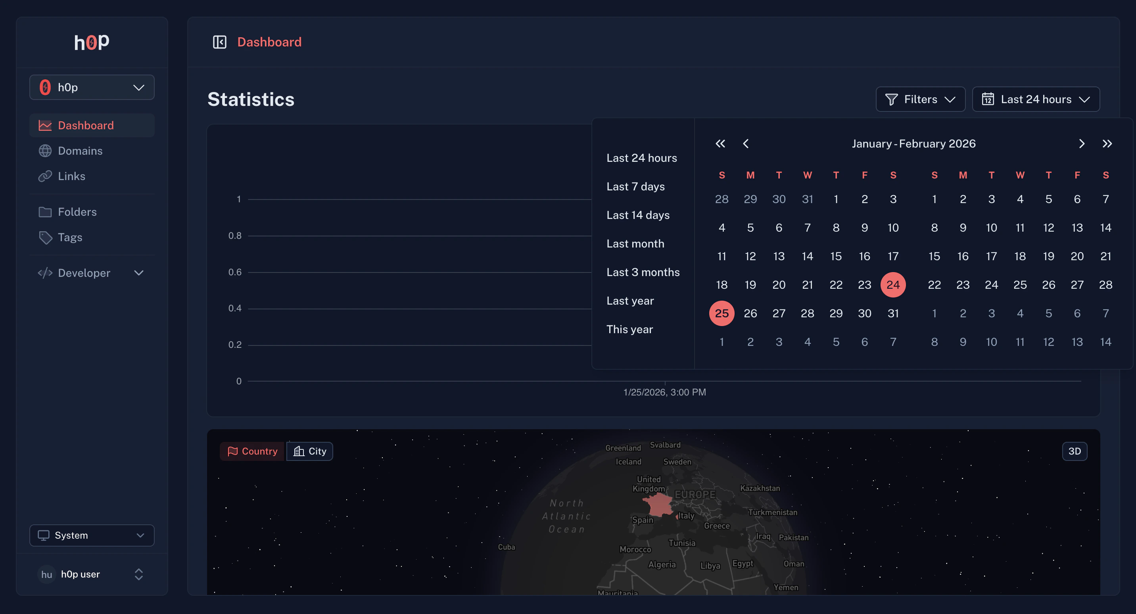Select January 25 on the calendar
Viewport: 1136px width, 614px height.
pyautogui.click(x=722, y=313)
